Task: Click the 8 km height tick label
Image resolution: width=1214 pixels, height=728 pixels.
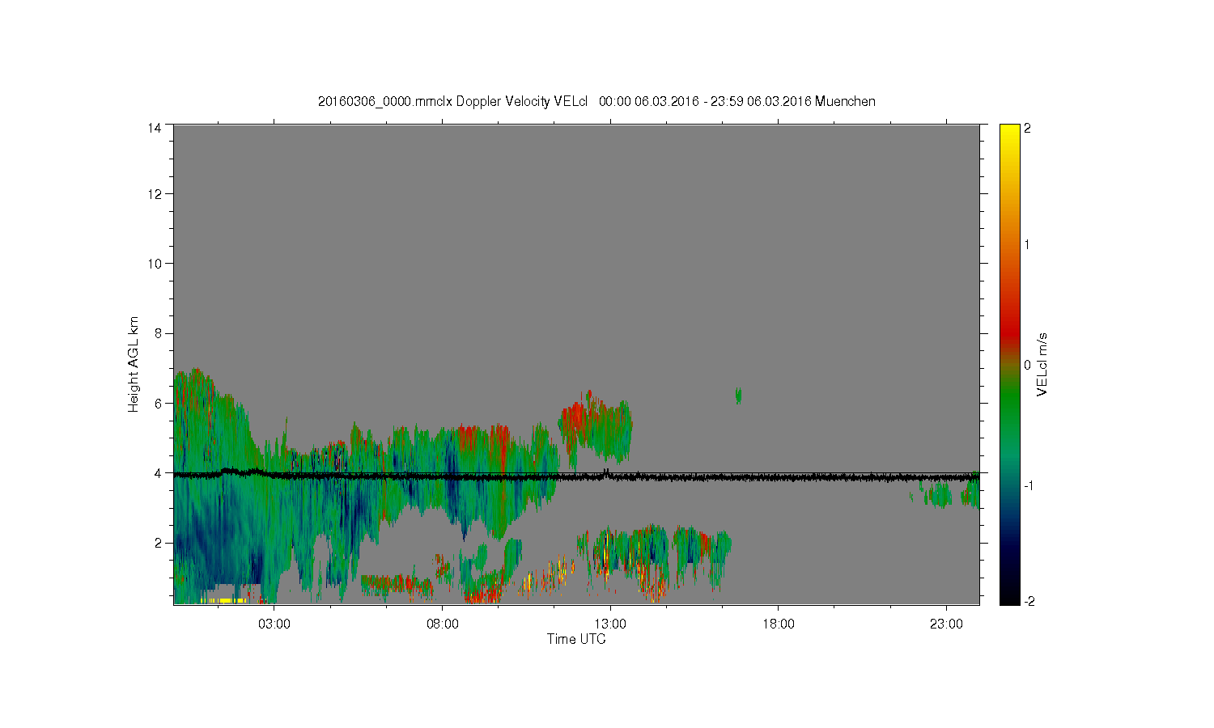Action: click(159, 333)
